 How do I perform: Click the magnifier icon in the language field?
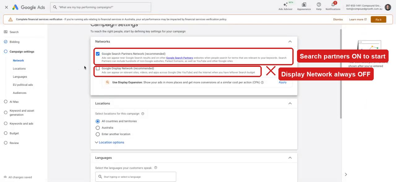(x=100, y=177)
